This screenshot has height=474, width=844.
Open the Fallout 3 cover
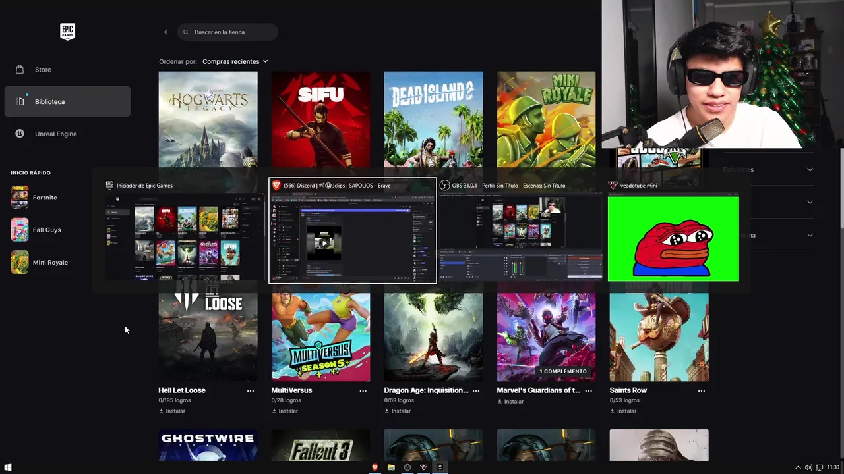point(320,445)
